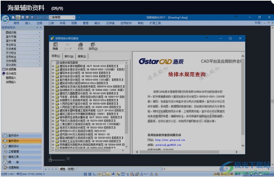The height and width of the screenshot is (178, 274).
Task: Toggle grid display icon in status bar
Action: pyautogui.click(x=90, y=174)
